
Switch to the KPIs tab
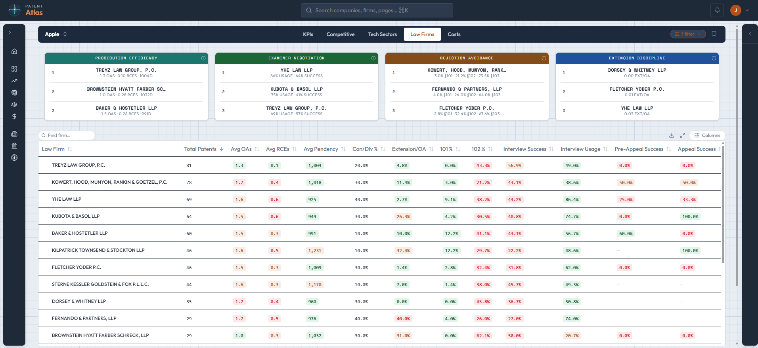click(x=308, y=34)
